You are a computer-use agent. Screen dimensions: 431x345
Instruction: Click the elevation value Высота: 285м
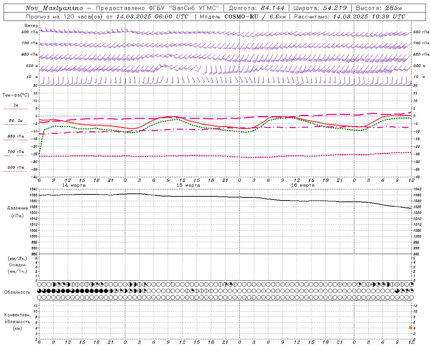[379, 8]
